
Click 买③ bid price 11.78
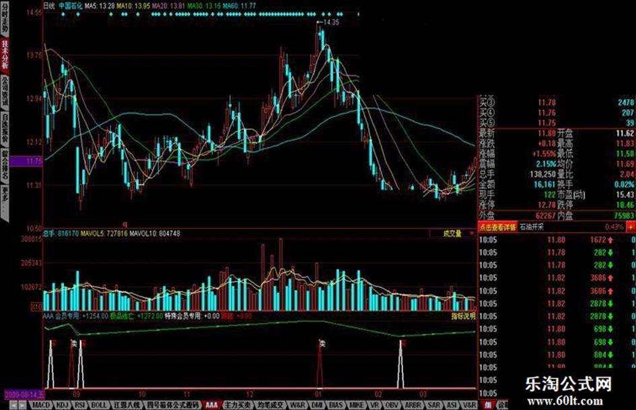pos(546,103)
